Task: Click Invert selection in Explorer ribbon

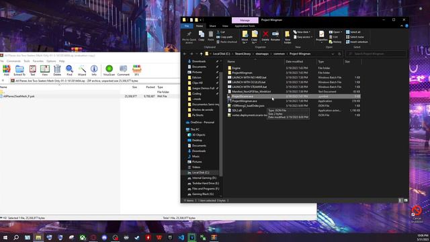Action: [x=357, y=42]
